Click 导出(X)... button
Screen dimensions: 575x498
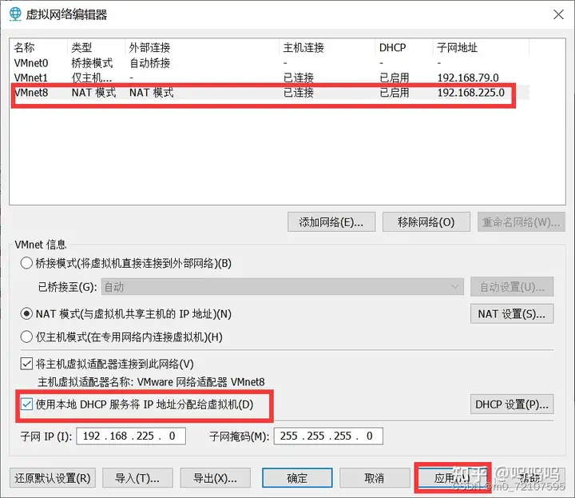click(x=216, y=478)
